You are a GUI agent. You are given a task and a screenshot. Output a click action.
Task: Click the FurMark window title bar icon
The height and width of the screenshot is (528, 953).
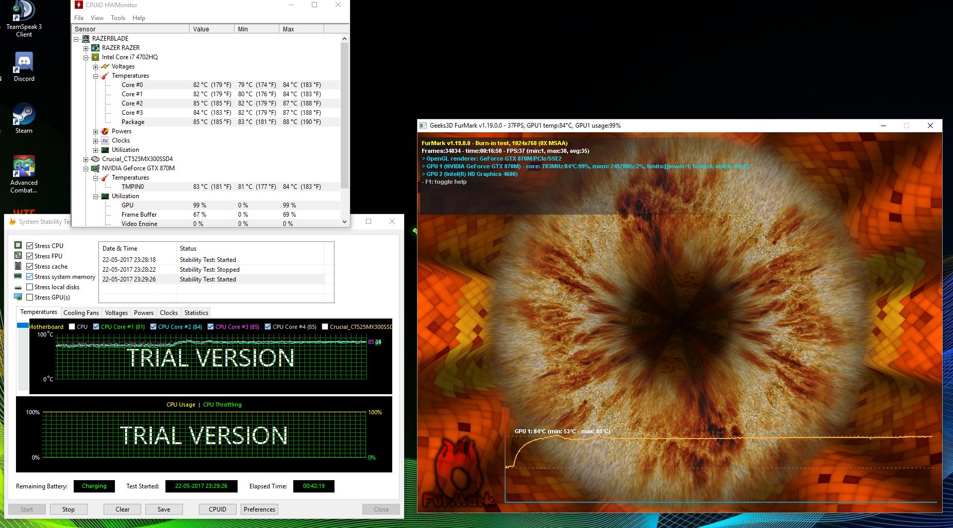point(423,126)
